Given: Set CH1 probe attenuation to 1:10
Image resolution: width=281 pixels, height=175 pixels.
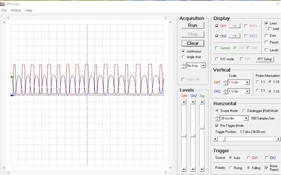Looking at the screenshot, I should (x=270, y=82).
